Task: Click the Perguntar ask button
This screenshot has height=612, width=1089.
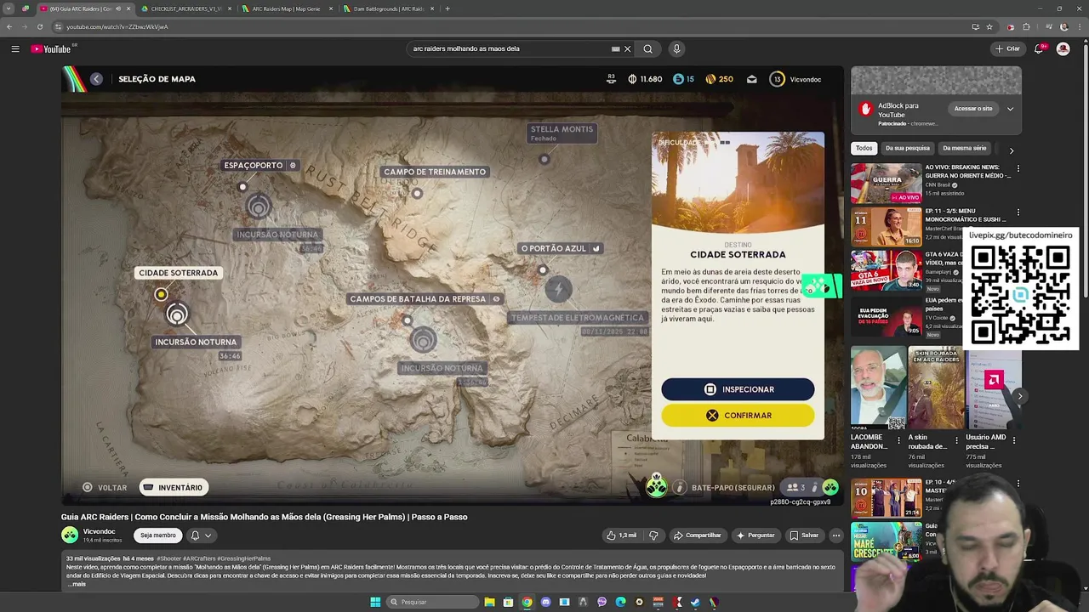Action: point(755,535)
